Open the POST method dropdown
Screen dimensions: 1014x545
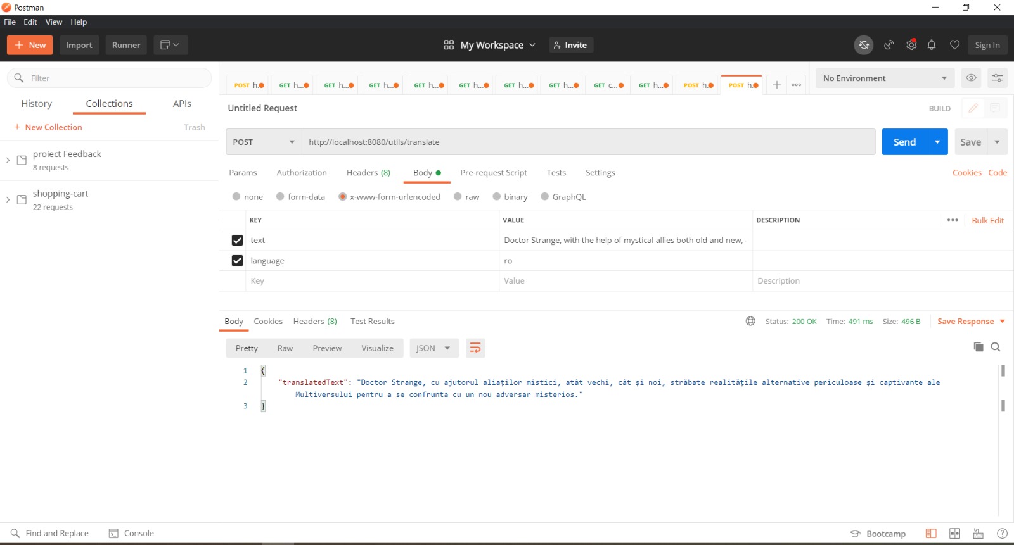pyautogui.click(x=264, y=142)
